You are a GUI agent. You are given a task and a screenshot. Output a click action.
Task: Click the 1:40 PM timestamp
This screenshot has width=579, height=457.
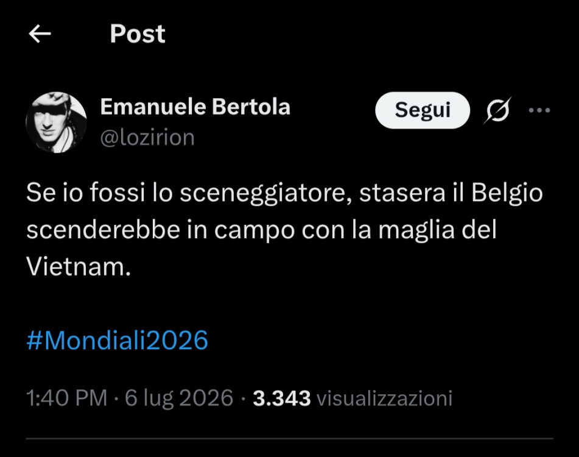pyautogui.click(x=67, y=399)
